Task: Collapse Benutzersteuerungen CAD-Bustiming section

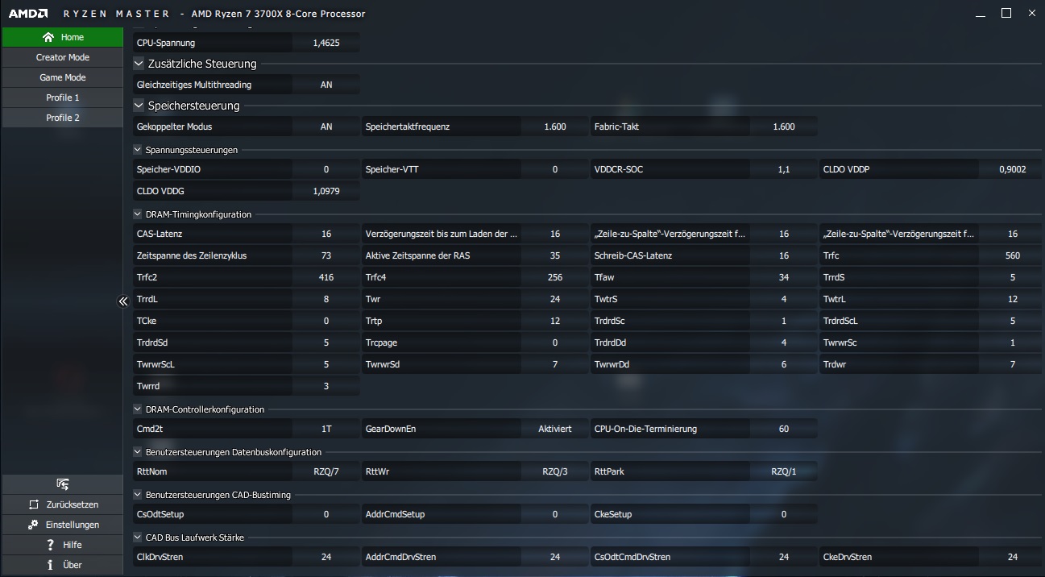Action: 138,495
